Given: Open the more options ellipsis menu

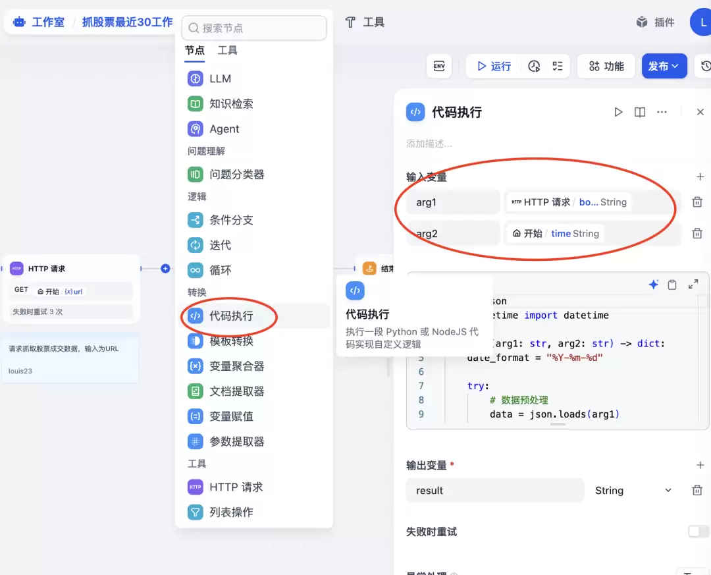Looking at the screenshot, I should 662,112.
